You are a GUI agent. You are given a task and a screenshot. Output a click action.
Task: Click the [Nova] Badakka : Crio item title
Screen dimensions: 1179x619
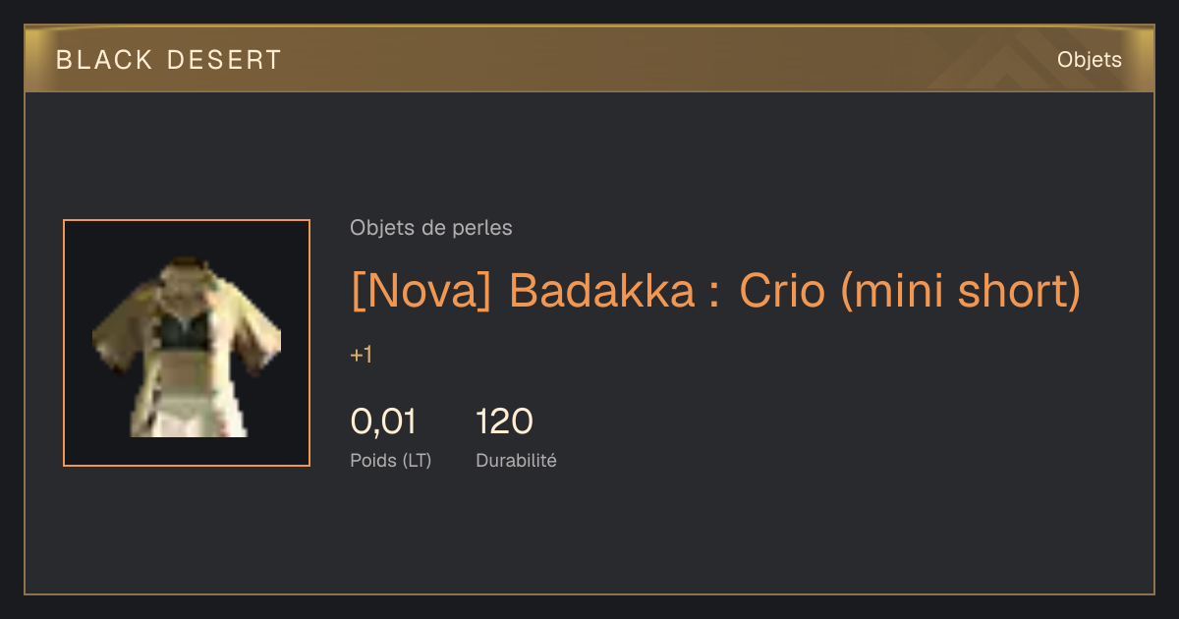[x=715, y=291]
